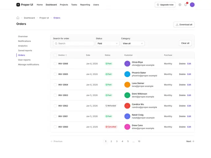Open notifications bell icon

pyautogui.click(x=185, y=5)
